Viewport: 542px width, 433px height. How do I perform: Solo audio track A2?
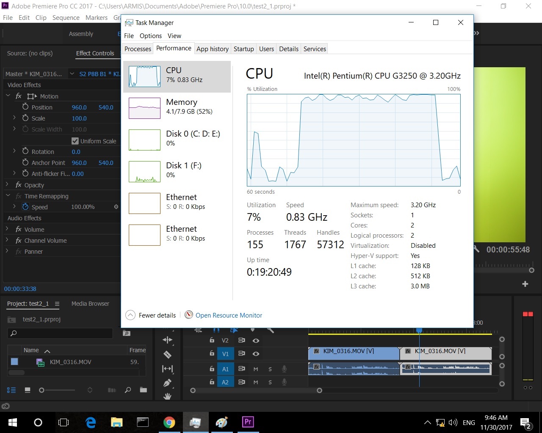click(x=270, y=382)
